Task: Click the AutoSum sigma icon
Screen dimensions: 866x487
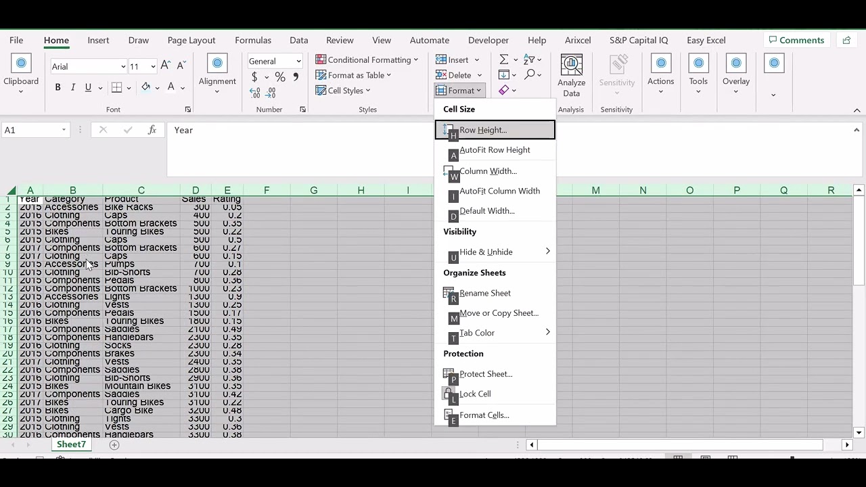Action: point(504,60)
